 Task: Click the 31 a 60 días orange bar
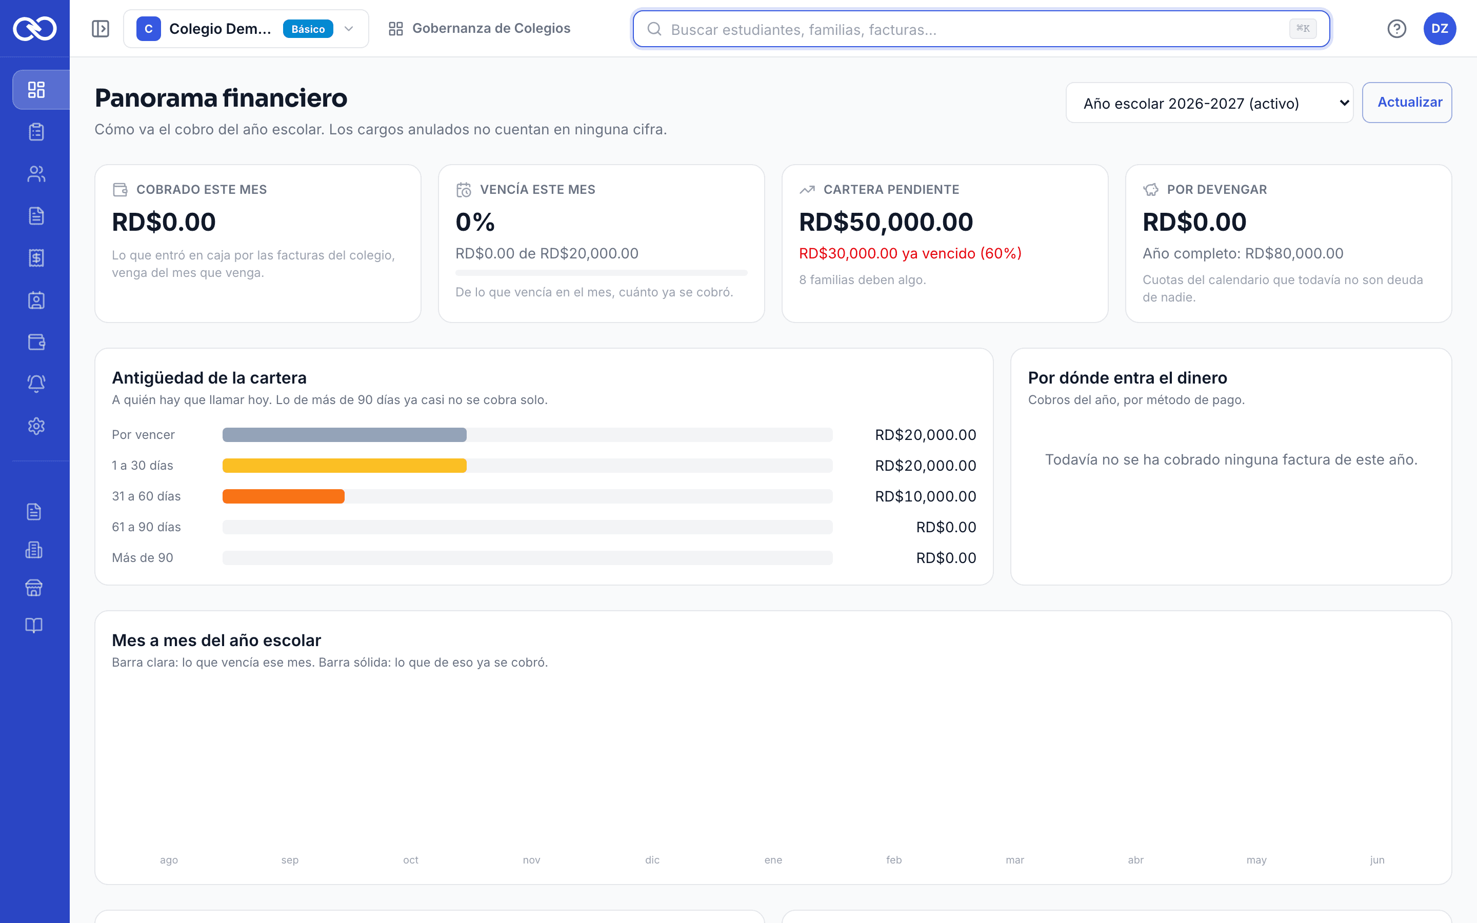click(283, 496)
